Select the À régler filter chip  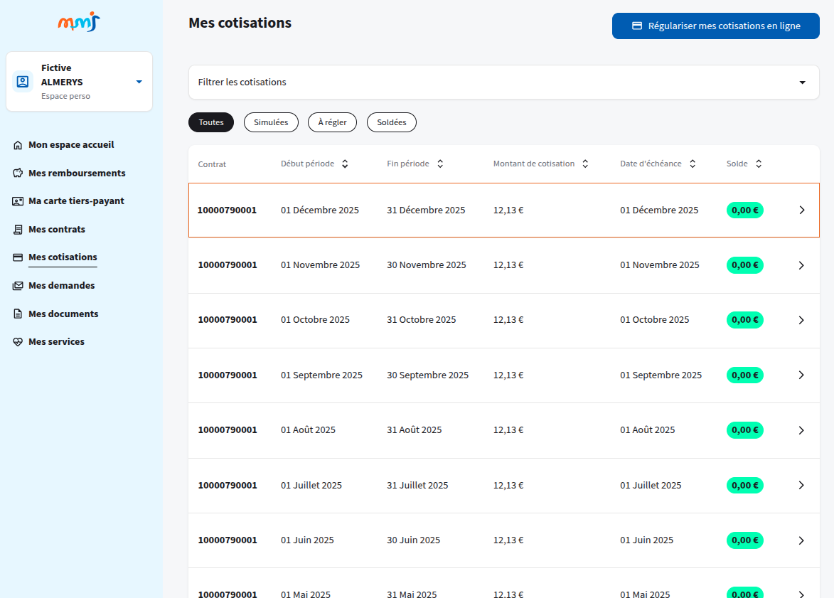click(x=333, y=122)
